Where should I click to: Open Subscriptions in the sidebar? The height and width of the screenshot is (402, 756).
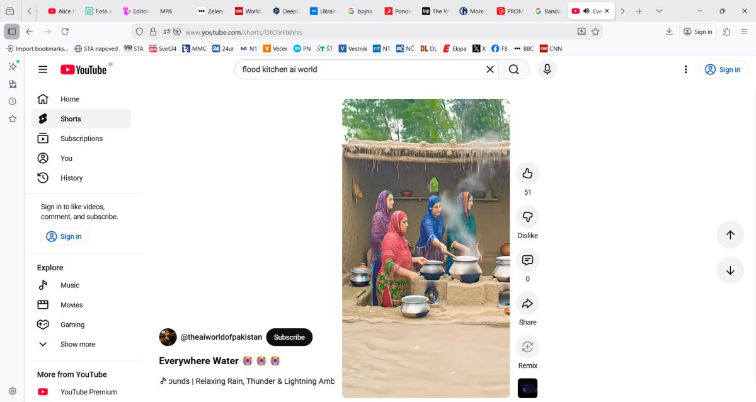81,139
